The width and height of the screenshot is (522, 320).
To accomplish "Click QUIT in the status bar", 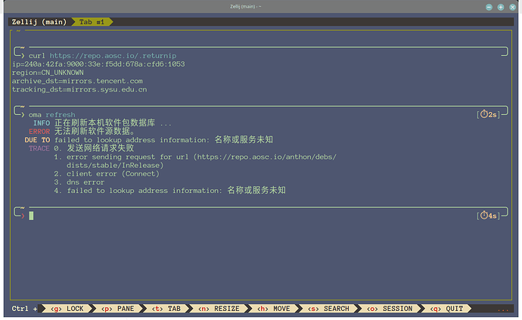I will [446, 309].
